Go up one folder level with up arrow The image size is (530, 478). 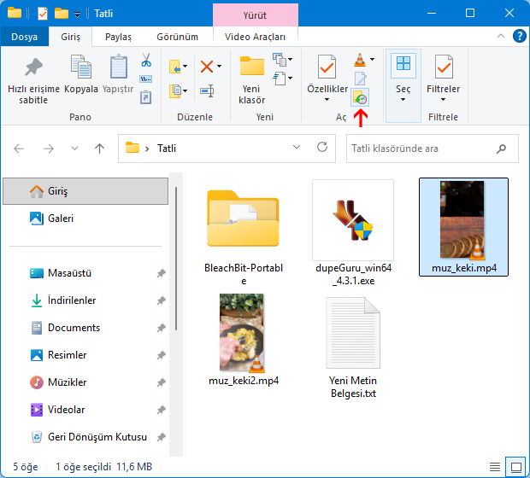point(100,148)
